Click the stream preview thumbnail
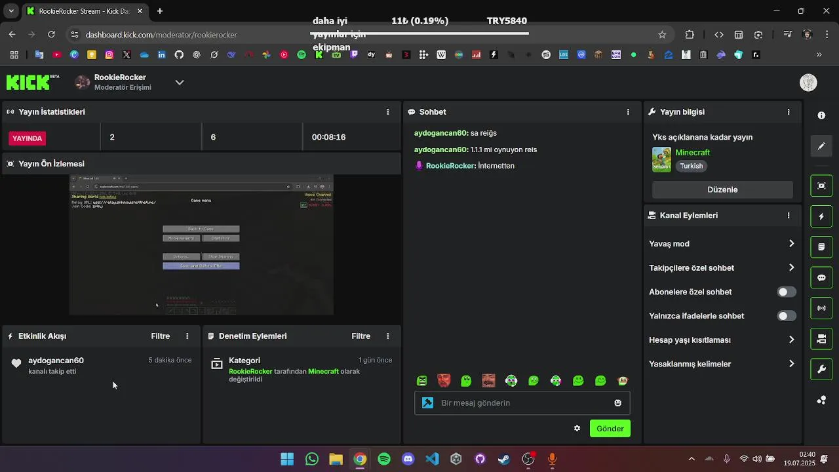Viewport: 839px width, 472px height. (x=201, y=245)
